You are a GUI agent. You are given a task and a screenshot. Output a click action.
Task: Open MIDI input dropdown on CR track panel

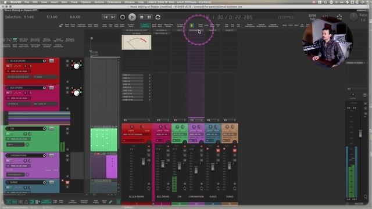click(x=19, y=139)
